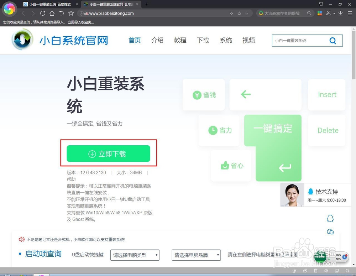356x276 pixels.
Task: Reload the page with refresh icon
Action: point(42,13)
